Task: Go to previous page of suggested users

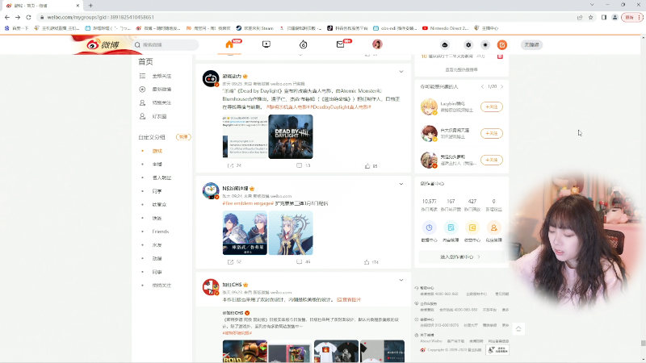Action: (482, 86)
